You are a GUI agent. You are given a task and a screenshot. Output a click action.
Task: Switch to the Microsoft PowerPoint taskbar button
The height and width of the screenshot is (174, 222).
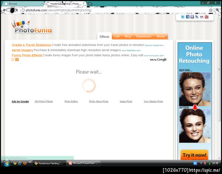point(84,163)
